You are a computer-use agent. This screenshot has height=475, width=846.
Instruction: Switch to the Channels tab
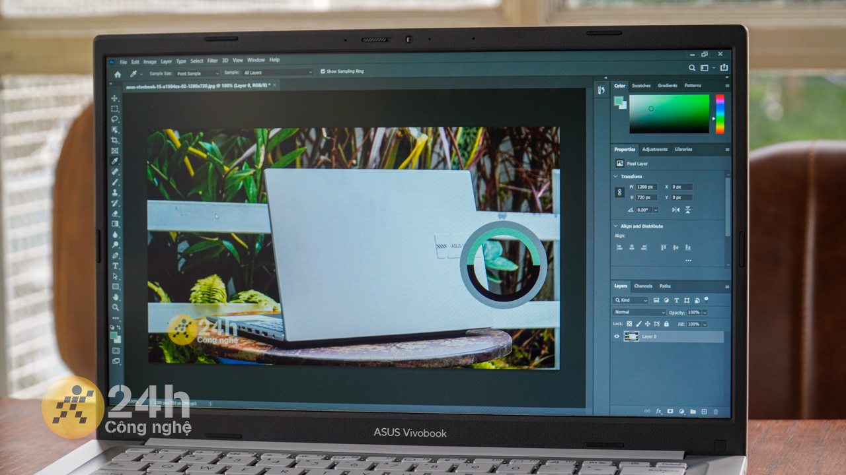[643, 286]
